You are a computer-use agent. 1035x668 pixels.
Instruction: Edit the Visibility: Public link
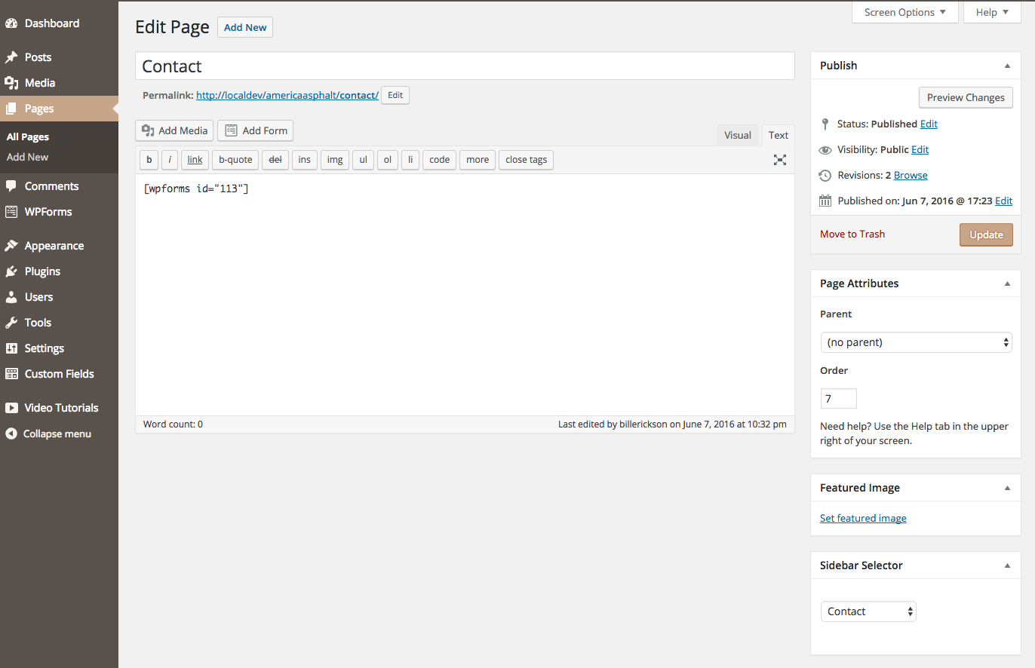point(920,149)
